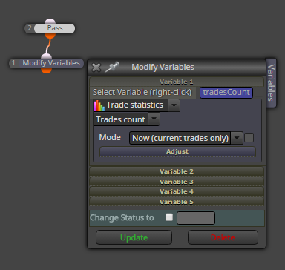Open the Variables side tab
The image size is (285, 270).
(x=271, y=83)
